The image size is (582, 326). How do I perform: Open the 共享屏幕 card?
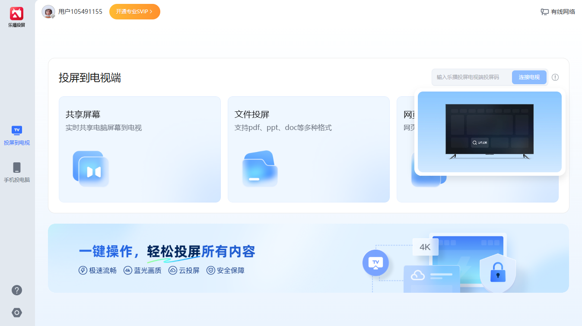[x=140, y=149]
